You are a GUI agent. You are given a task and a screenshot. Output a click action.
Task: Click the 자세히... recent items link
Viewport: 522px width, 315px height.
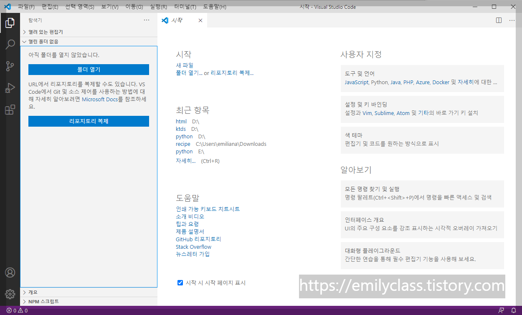coord(186,161)
